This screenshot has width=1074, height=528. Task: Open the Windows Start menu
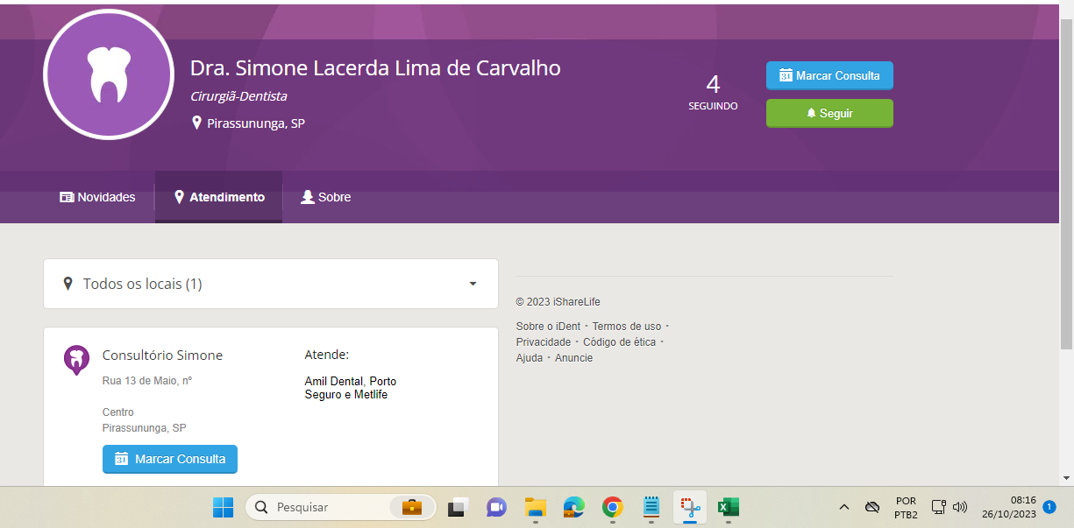[x=224, y=507]
